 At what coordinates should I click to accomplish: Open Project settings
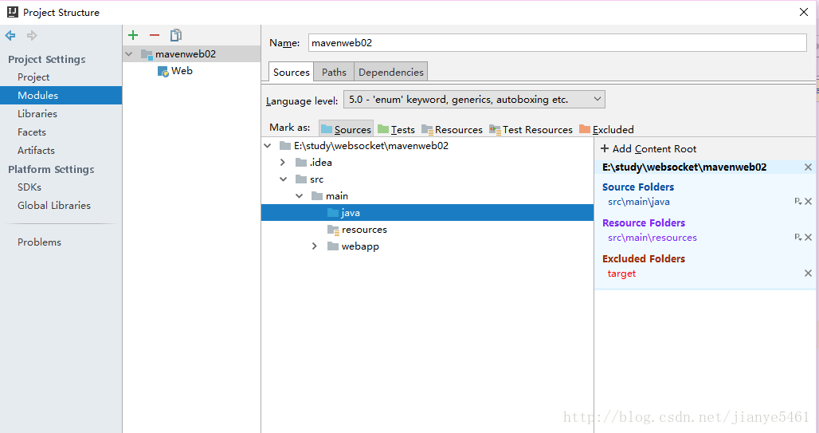33,77
